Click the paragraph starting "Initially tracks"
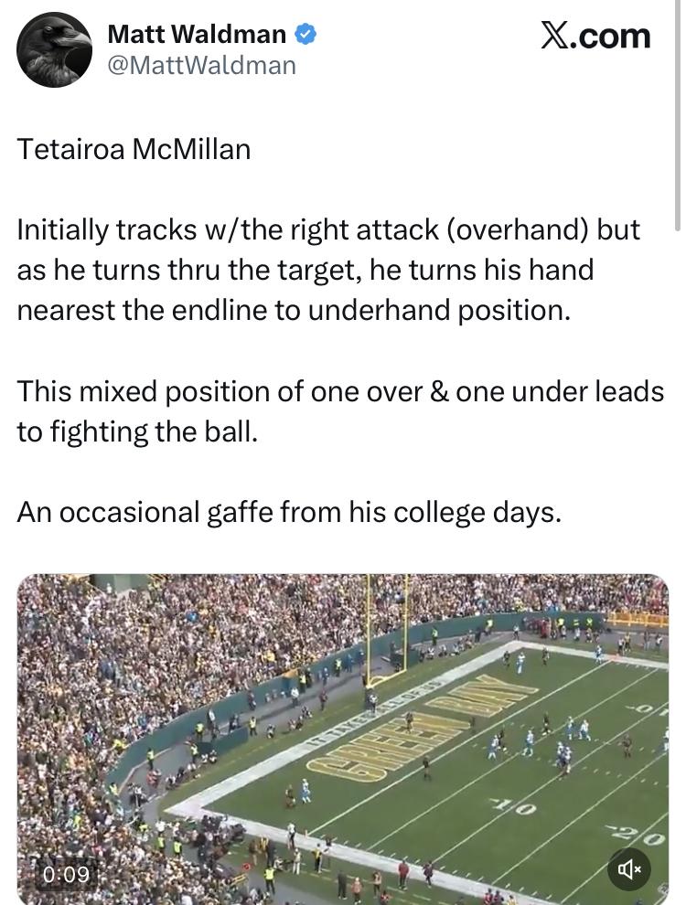Screen dimensions: 686x905 pyautogui.click(x=328, y=270)
